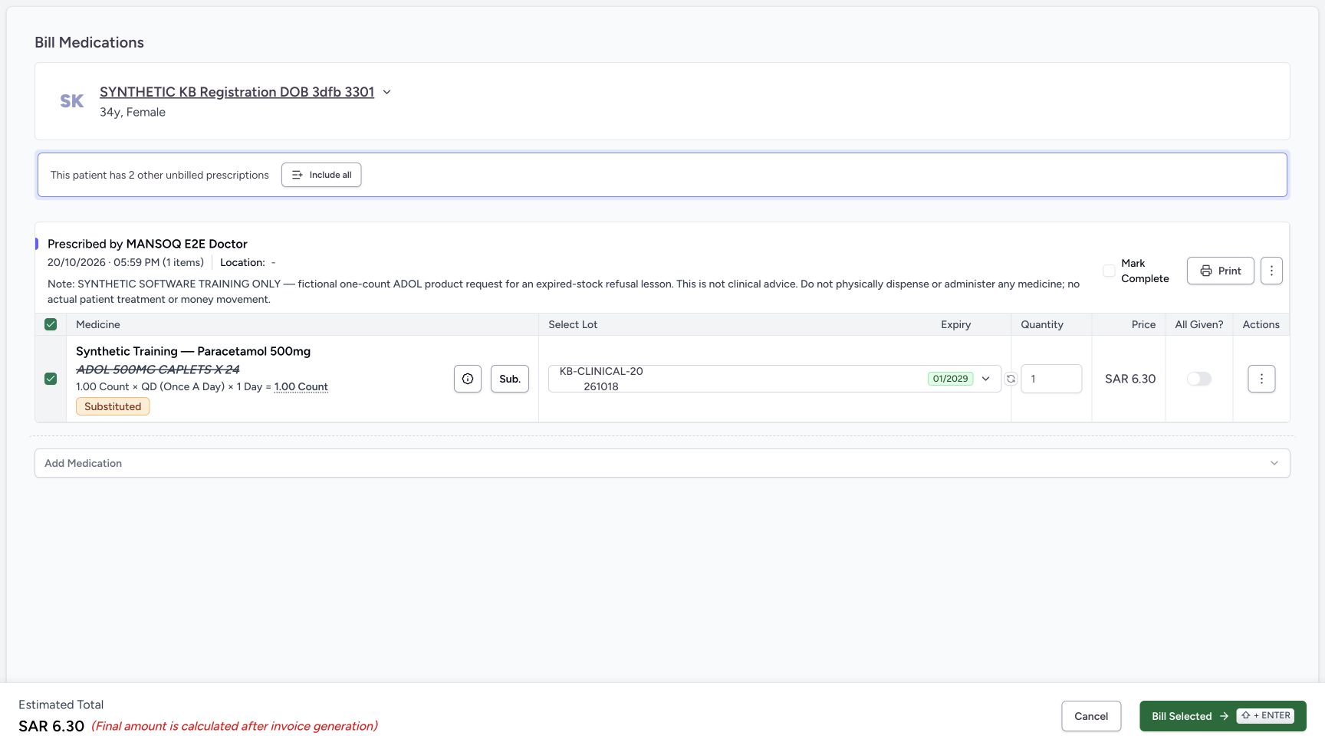Click the Include all button
The height and width of the screenshot is (749, 1325).
click(321, 175)
